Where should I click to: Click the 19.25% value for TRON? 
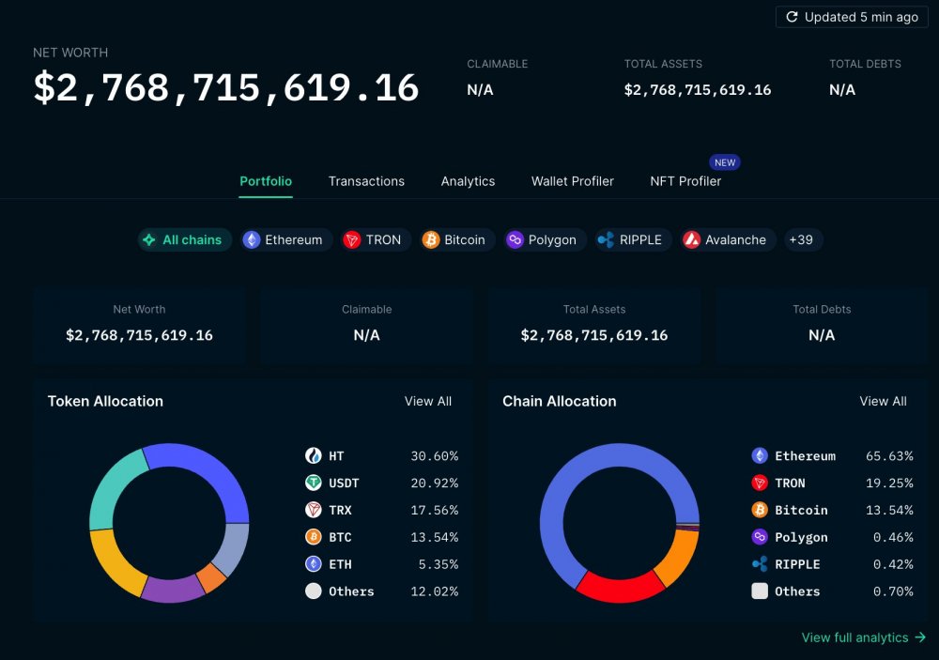[x=889, y=483]
